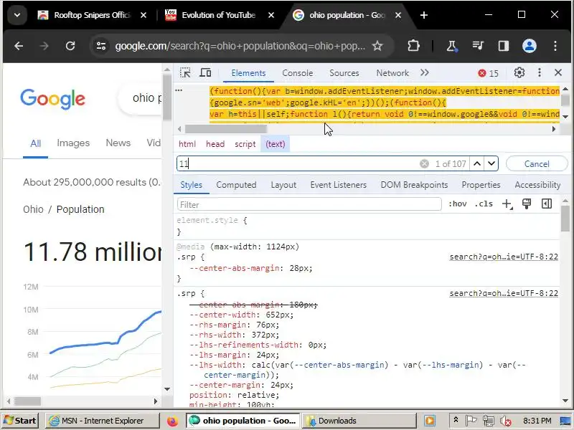
Task: Select the inspect element picker icon
Action: (x=185, y=73)
